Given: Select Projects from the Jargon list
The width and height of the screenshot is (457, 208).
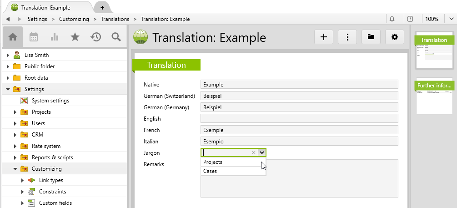Looking at the screenshot, I should tap(213, 162).
